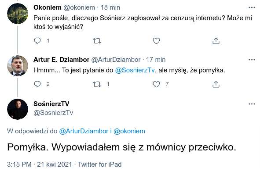Open SośnierzTV's profile avatar

(x=18, y=109)
